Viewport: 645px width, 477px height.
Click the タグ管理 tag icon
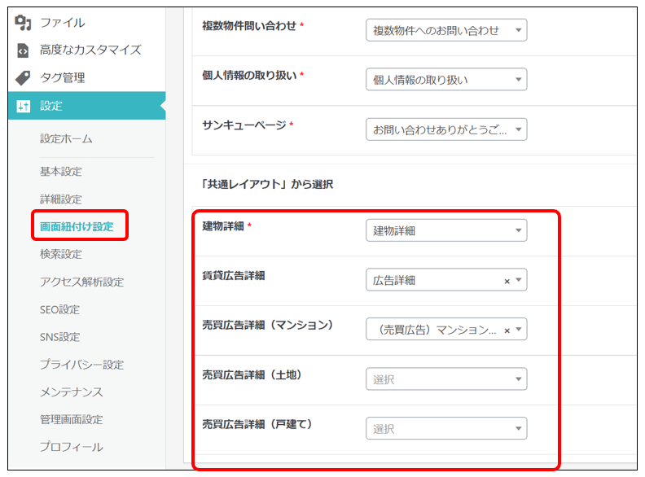pos(23,78)
